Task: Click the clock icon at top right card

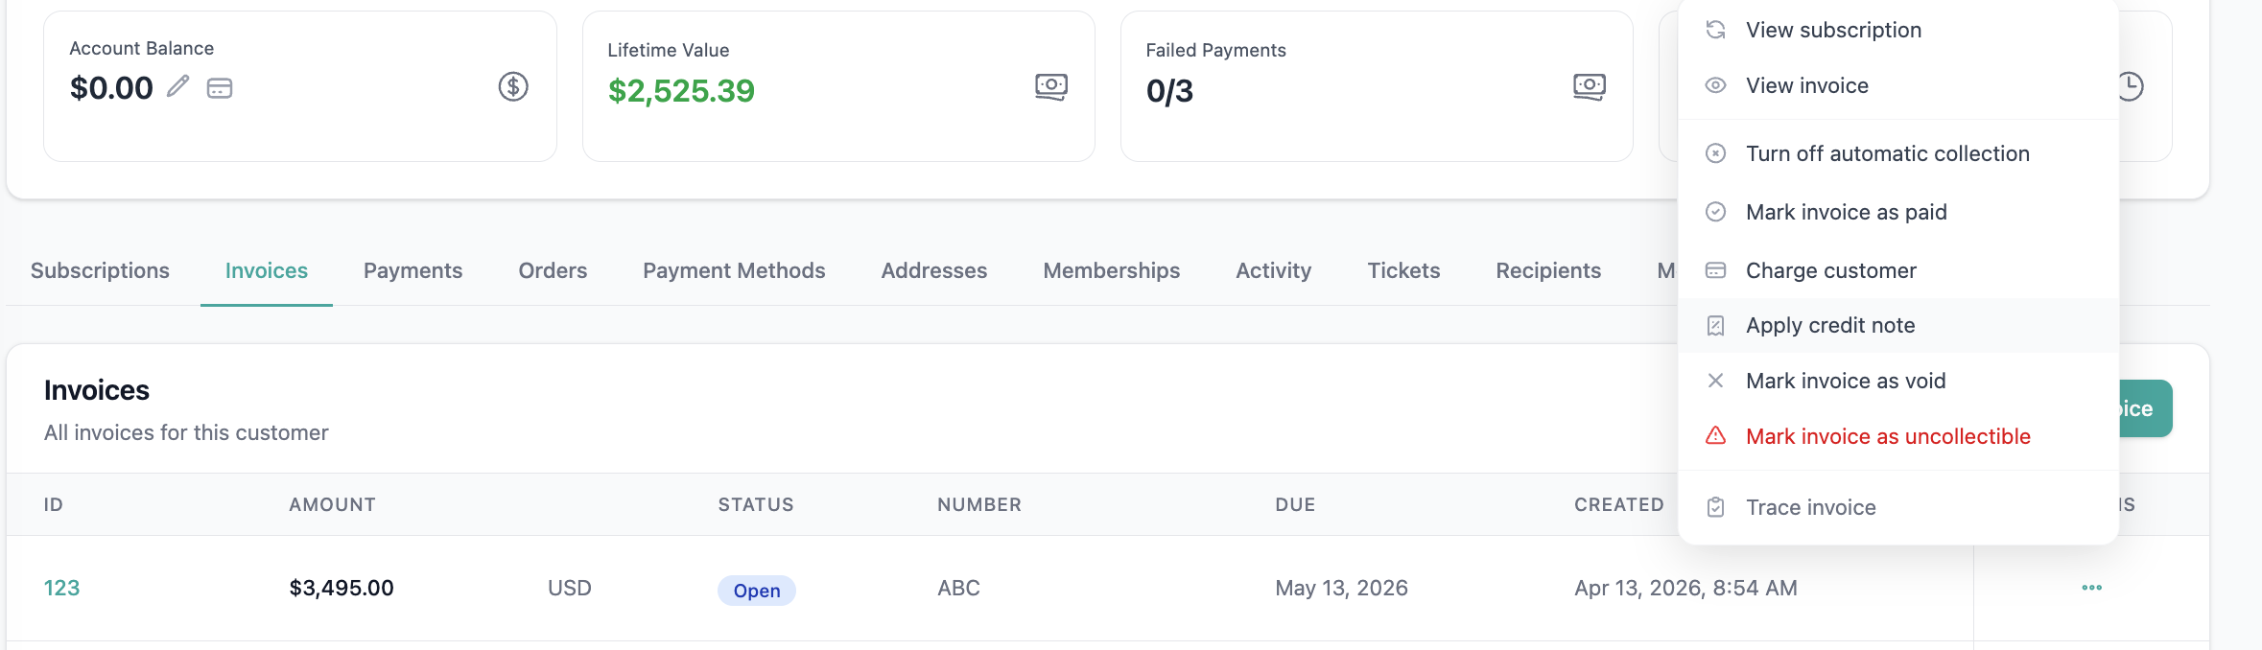Action: [x=2130, y=86]
